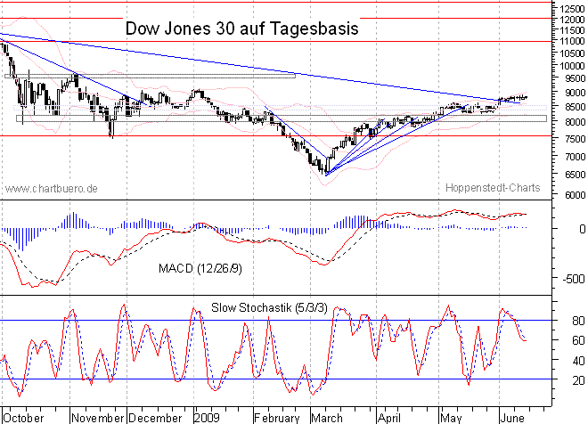
Task: Click the MACD axis value 0
Action: pos(583,229)
